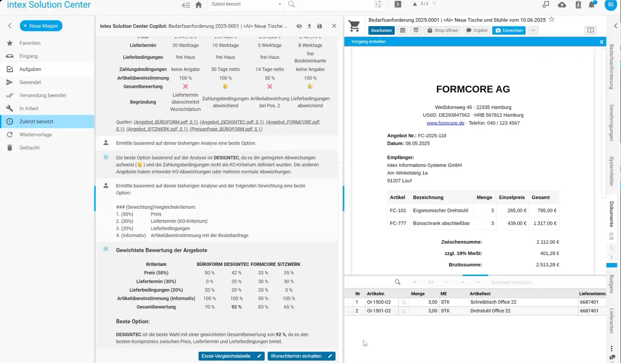621x363 pixels.
Task: Toggle Copilot visibility eye icon
Action: (x=299, y=26)
